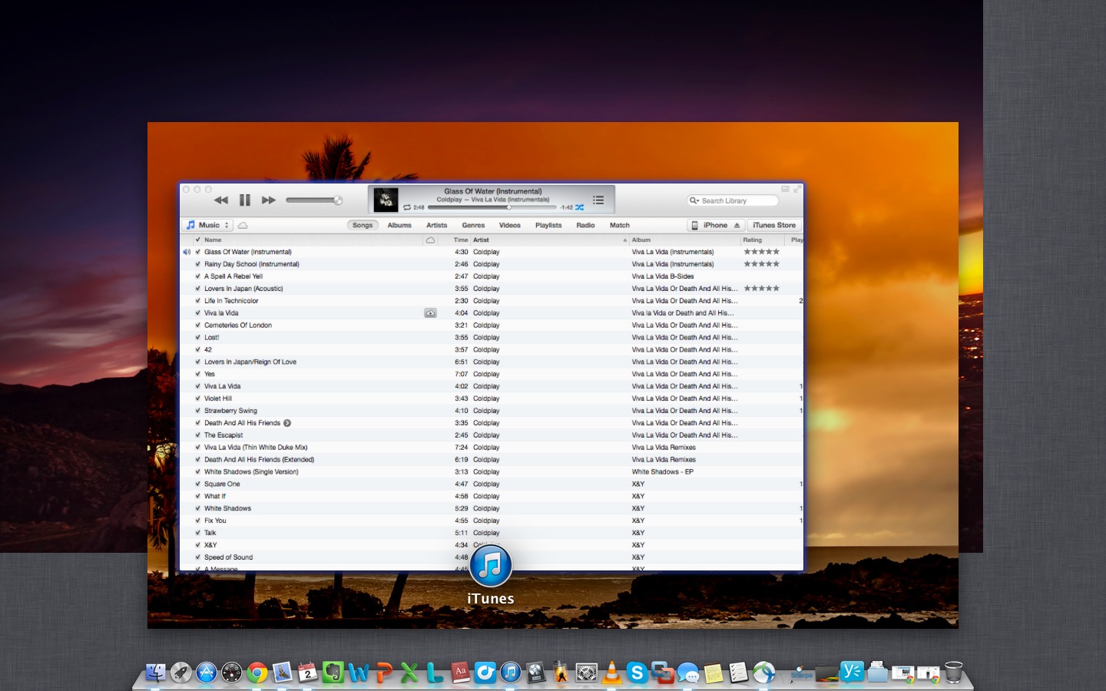Open Messages from the Dock
The image size is (1106, 691).
[x=688, y=673]
